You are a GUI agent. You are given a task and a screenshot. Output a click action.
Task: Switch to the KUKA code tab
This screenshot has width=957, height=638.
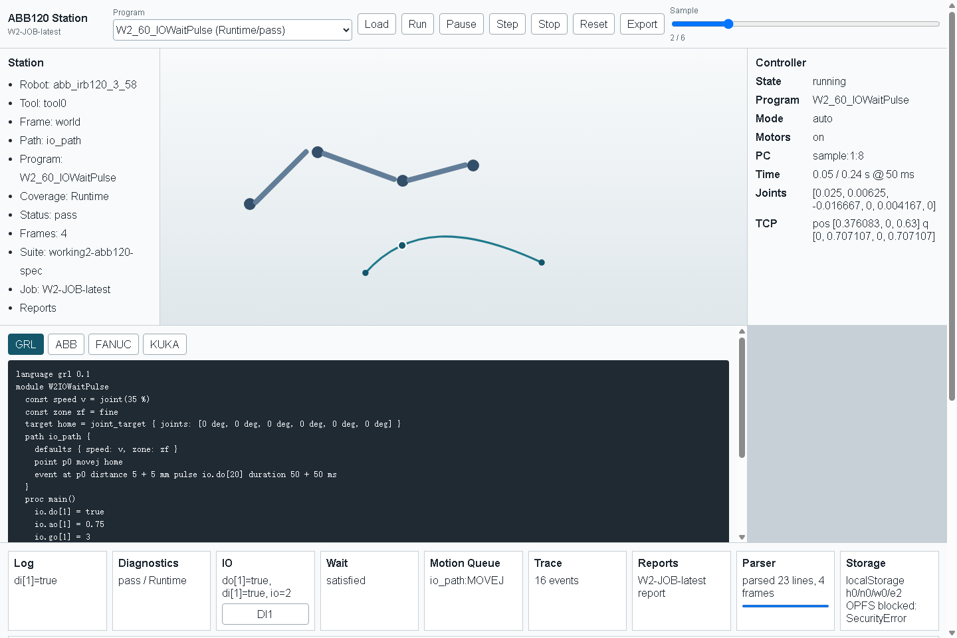[164, 344]
